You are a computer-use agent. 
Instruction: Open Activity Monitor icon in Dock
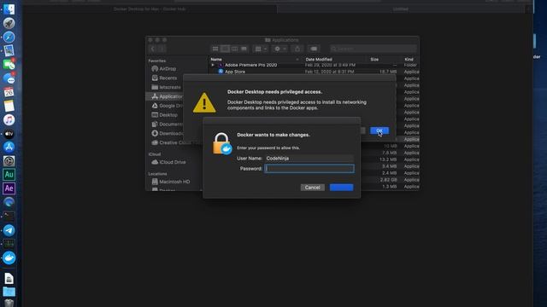point(9,244)
